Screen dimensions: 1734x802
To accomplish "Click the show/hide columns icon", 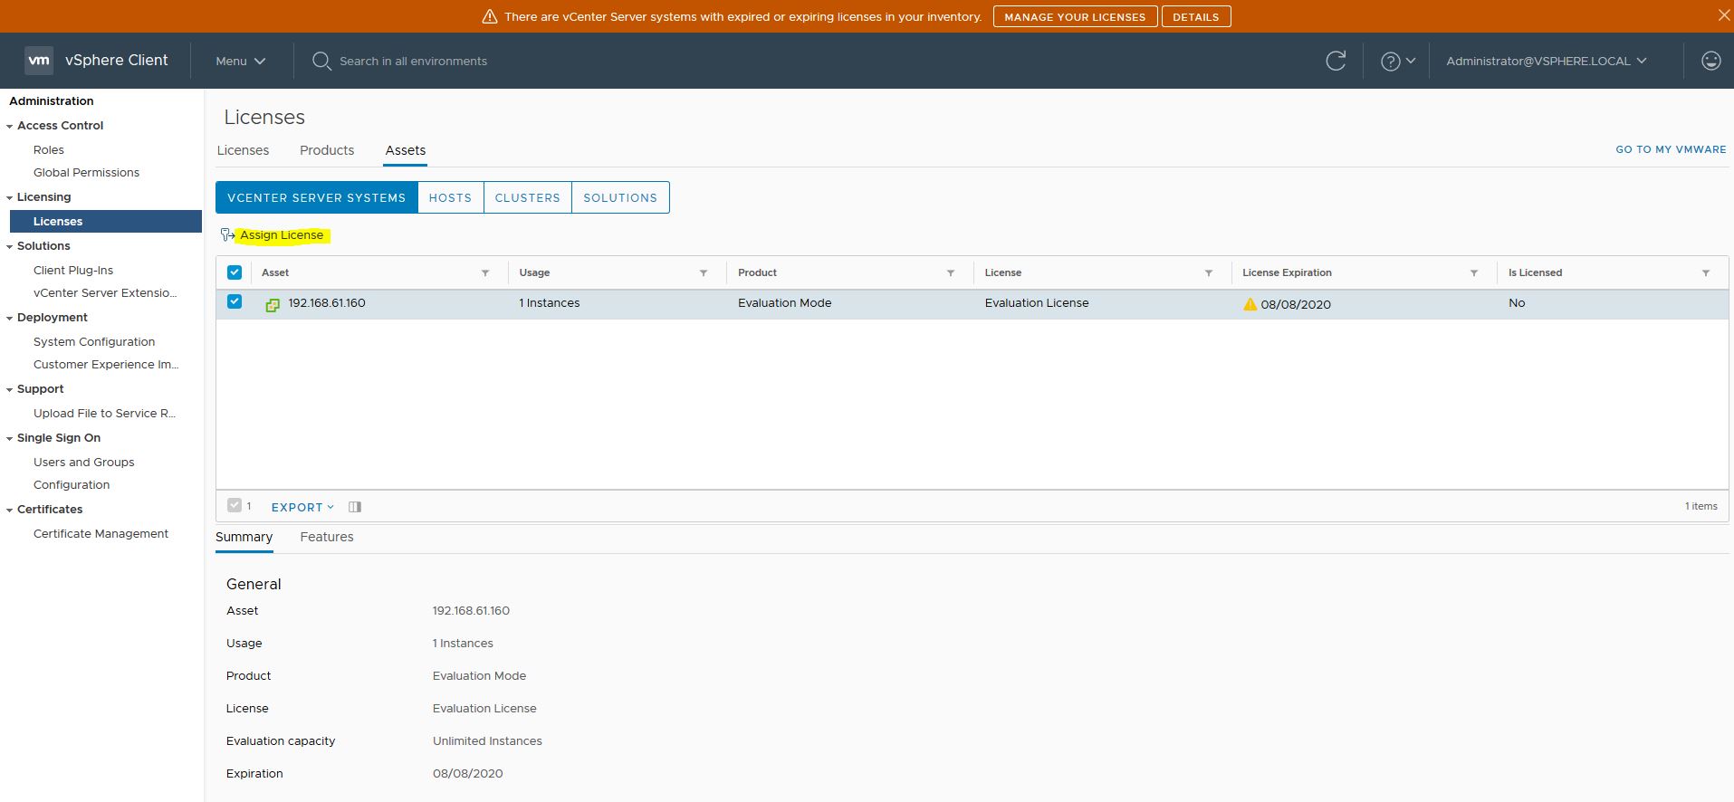I will pyautogui.click(x=355, y=507).
